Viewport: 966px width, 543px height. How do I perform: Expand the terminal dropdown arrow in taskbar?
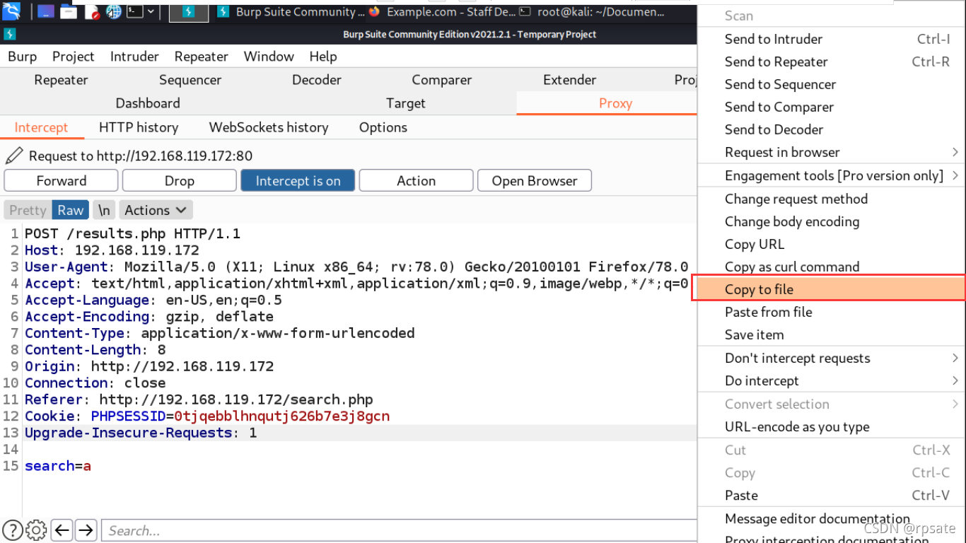[x=151, y=11]
